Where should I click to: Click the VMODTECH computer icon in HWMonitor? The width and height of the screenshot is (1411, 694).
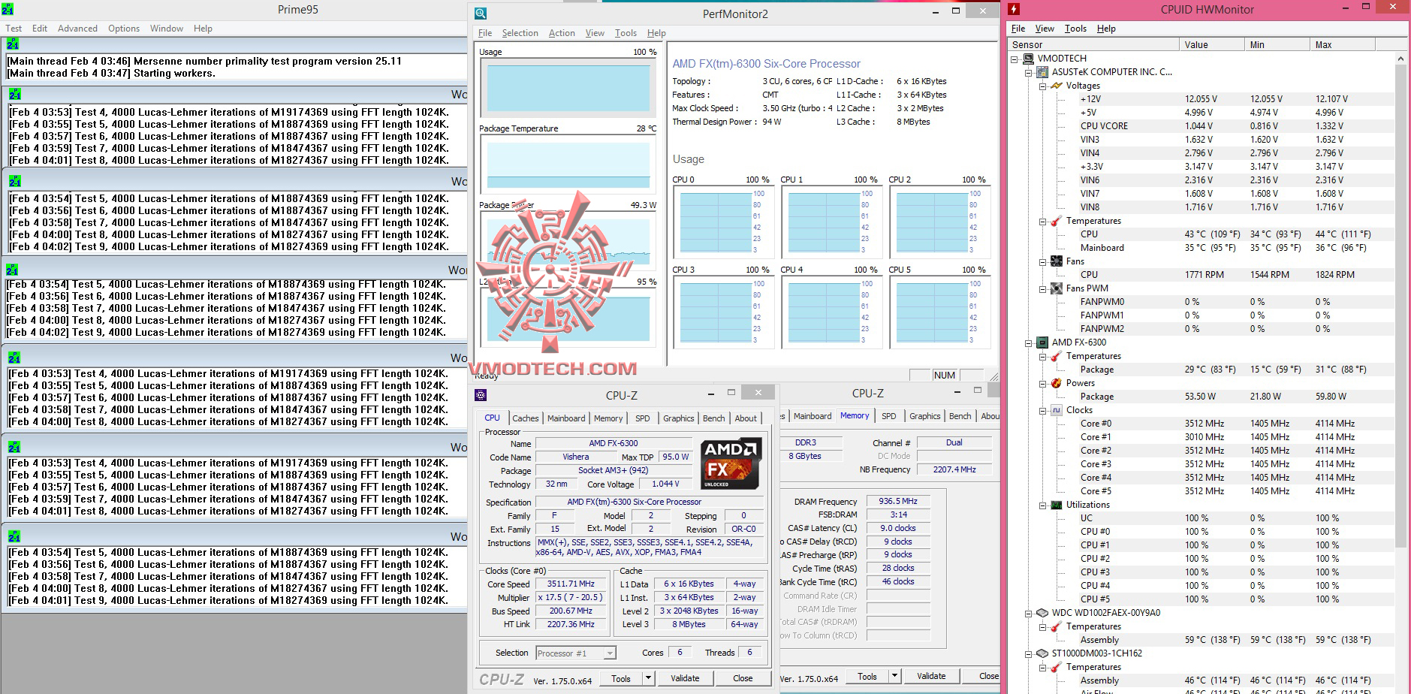point(1029,59)
